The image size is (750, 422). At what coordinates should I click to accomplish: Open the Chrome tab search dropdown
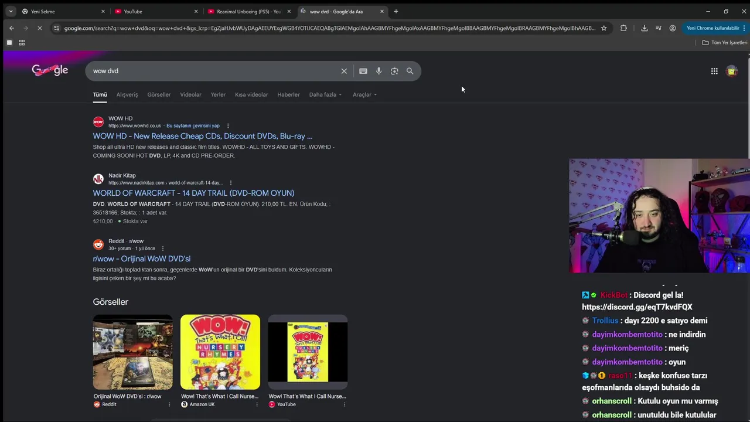point(11,11)
